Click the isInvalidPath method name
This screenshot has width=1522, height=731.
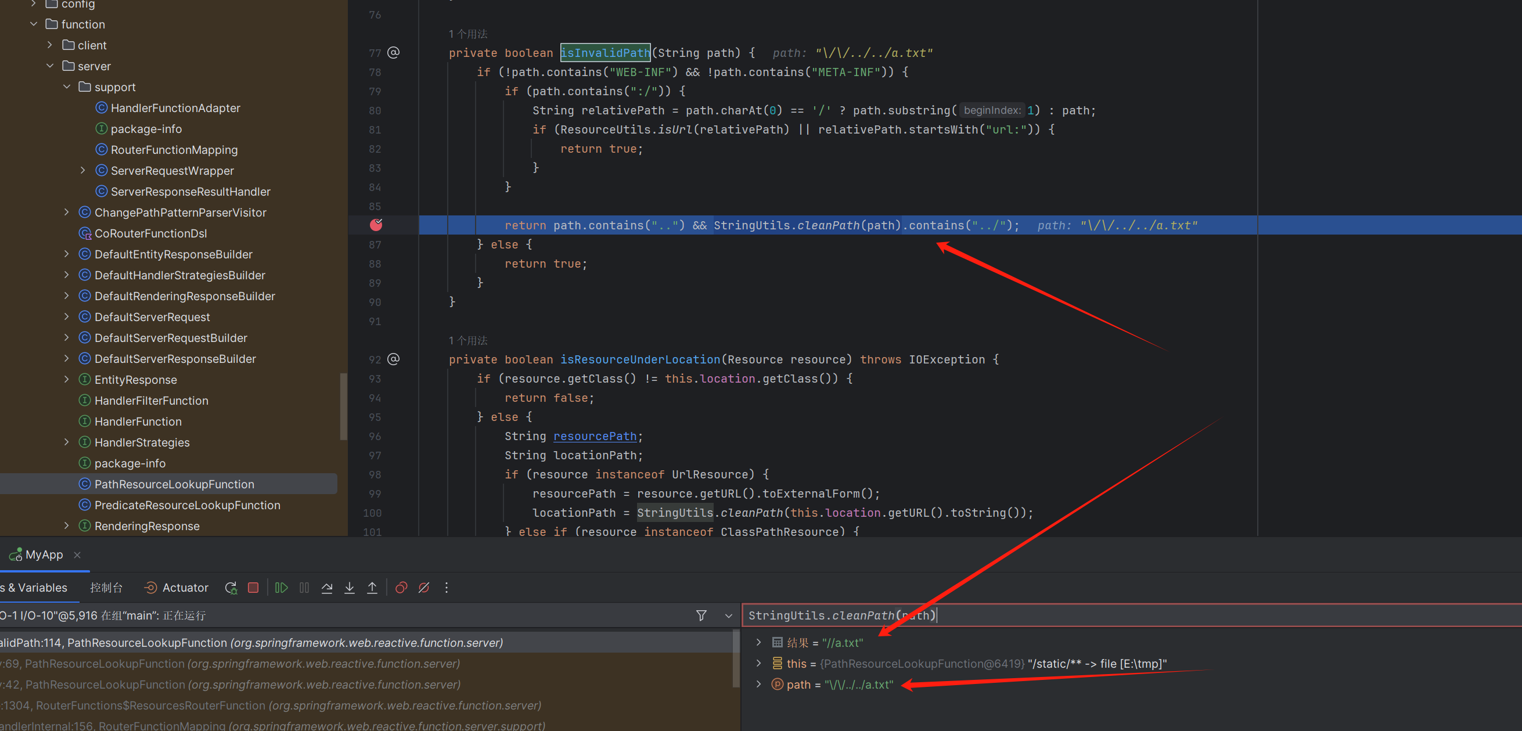click(606, 53)
